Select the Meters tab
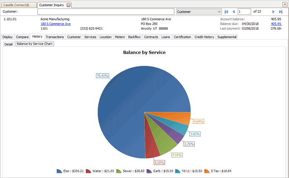 pos(119,37)
